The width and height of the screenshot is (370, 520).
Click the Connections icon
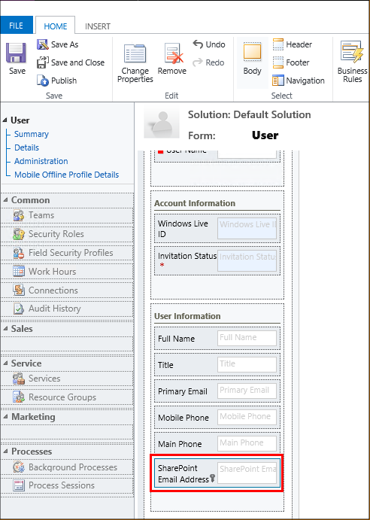[x=19, y=290]
